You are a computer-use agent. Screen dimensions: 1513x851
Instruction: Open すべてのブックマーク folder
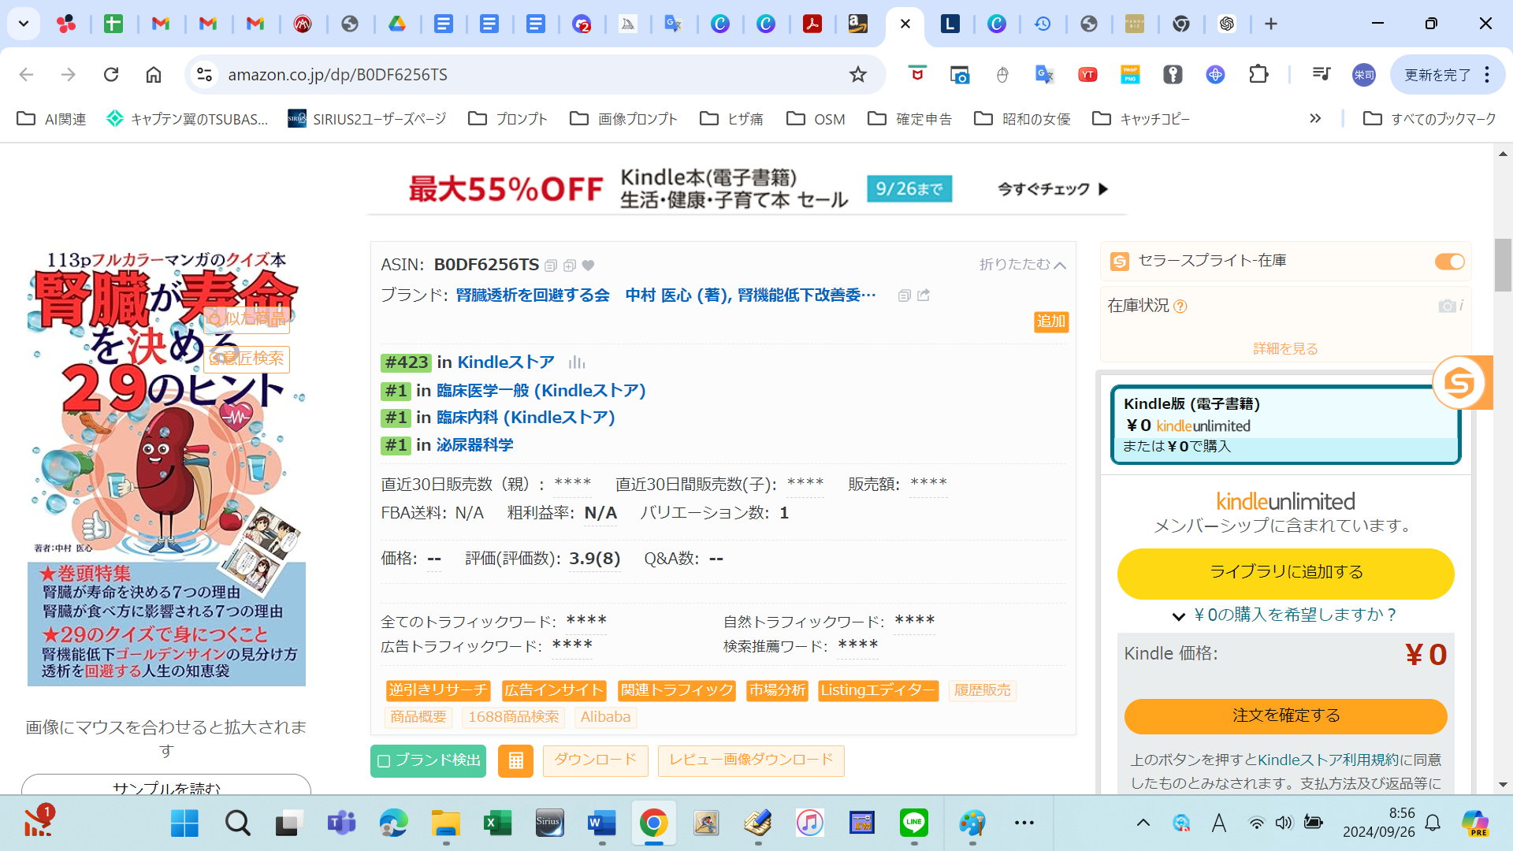tap(1429, 118)
